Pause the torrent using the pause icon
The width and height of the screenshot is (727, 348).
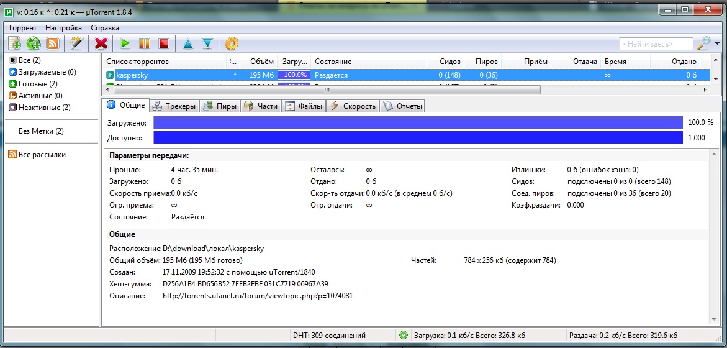(x=145, y=43)
